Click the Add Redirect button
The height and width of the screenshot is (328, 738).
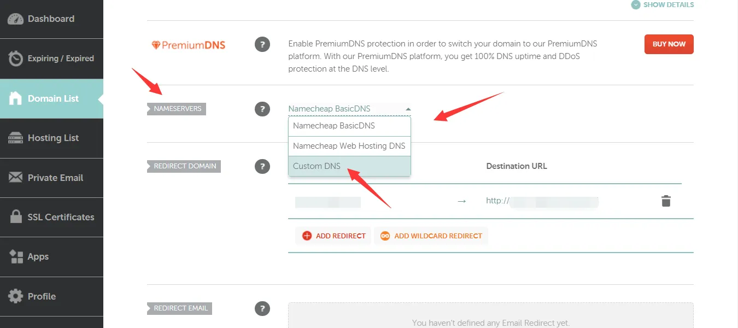pos(333,236)
